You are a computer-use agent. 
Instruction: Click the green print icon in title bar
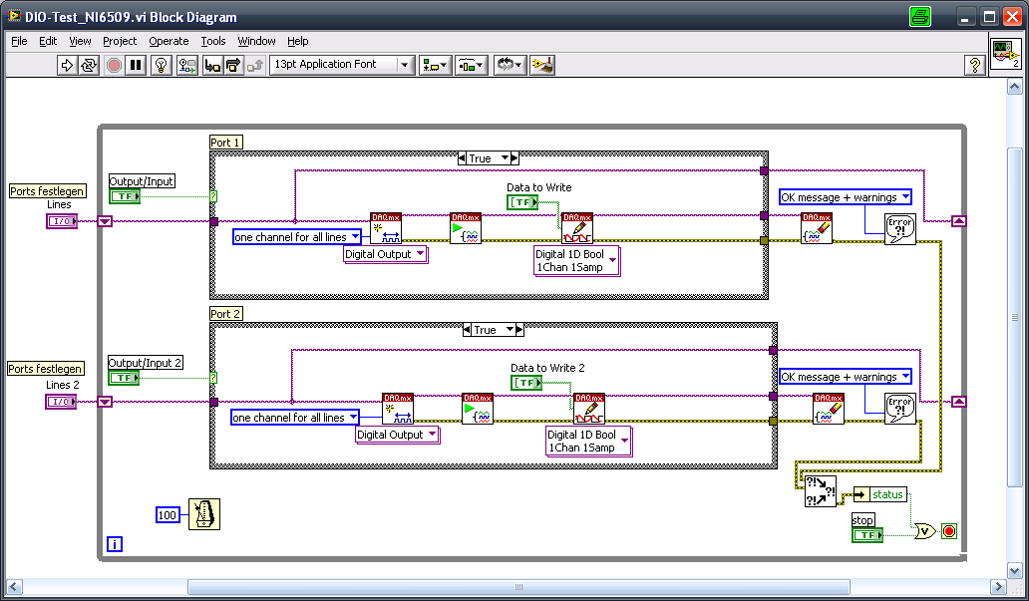pyautogui.click(x=920, y=16)
